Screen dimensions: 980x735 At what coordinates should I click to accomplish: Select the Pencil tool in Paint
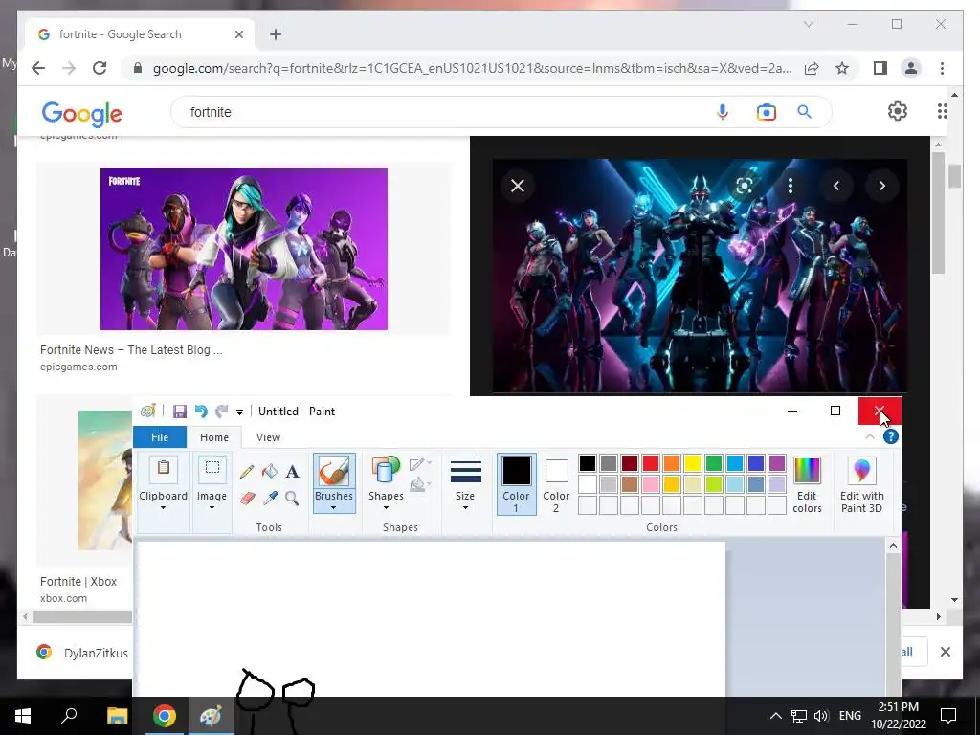pyautogui.click(x=246, y=471)
